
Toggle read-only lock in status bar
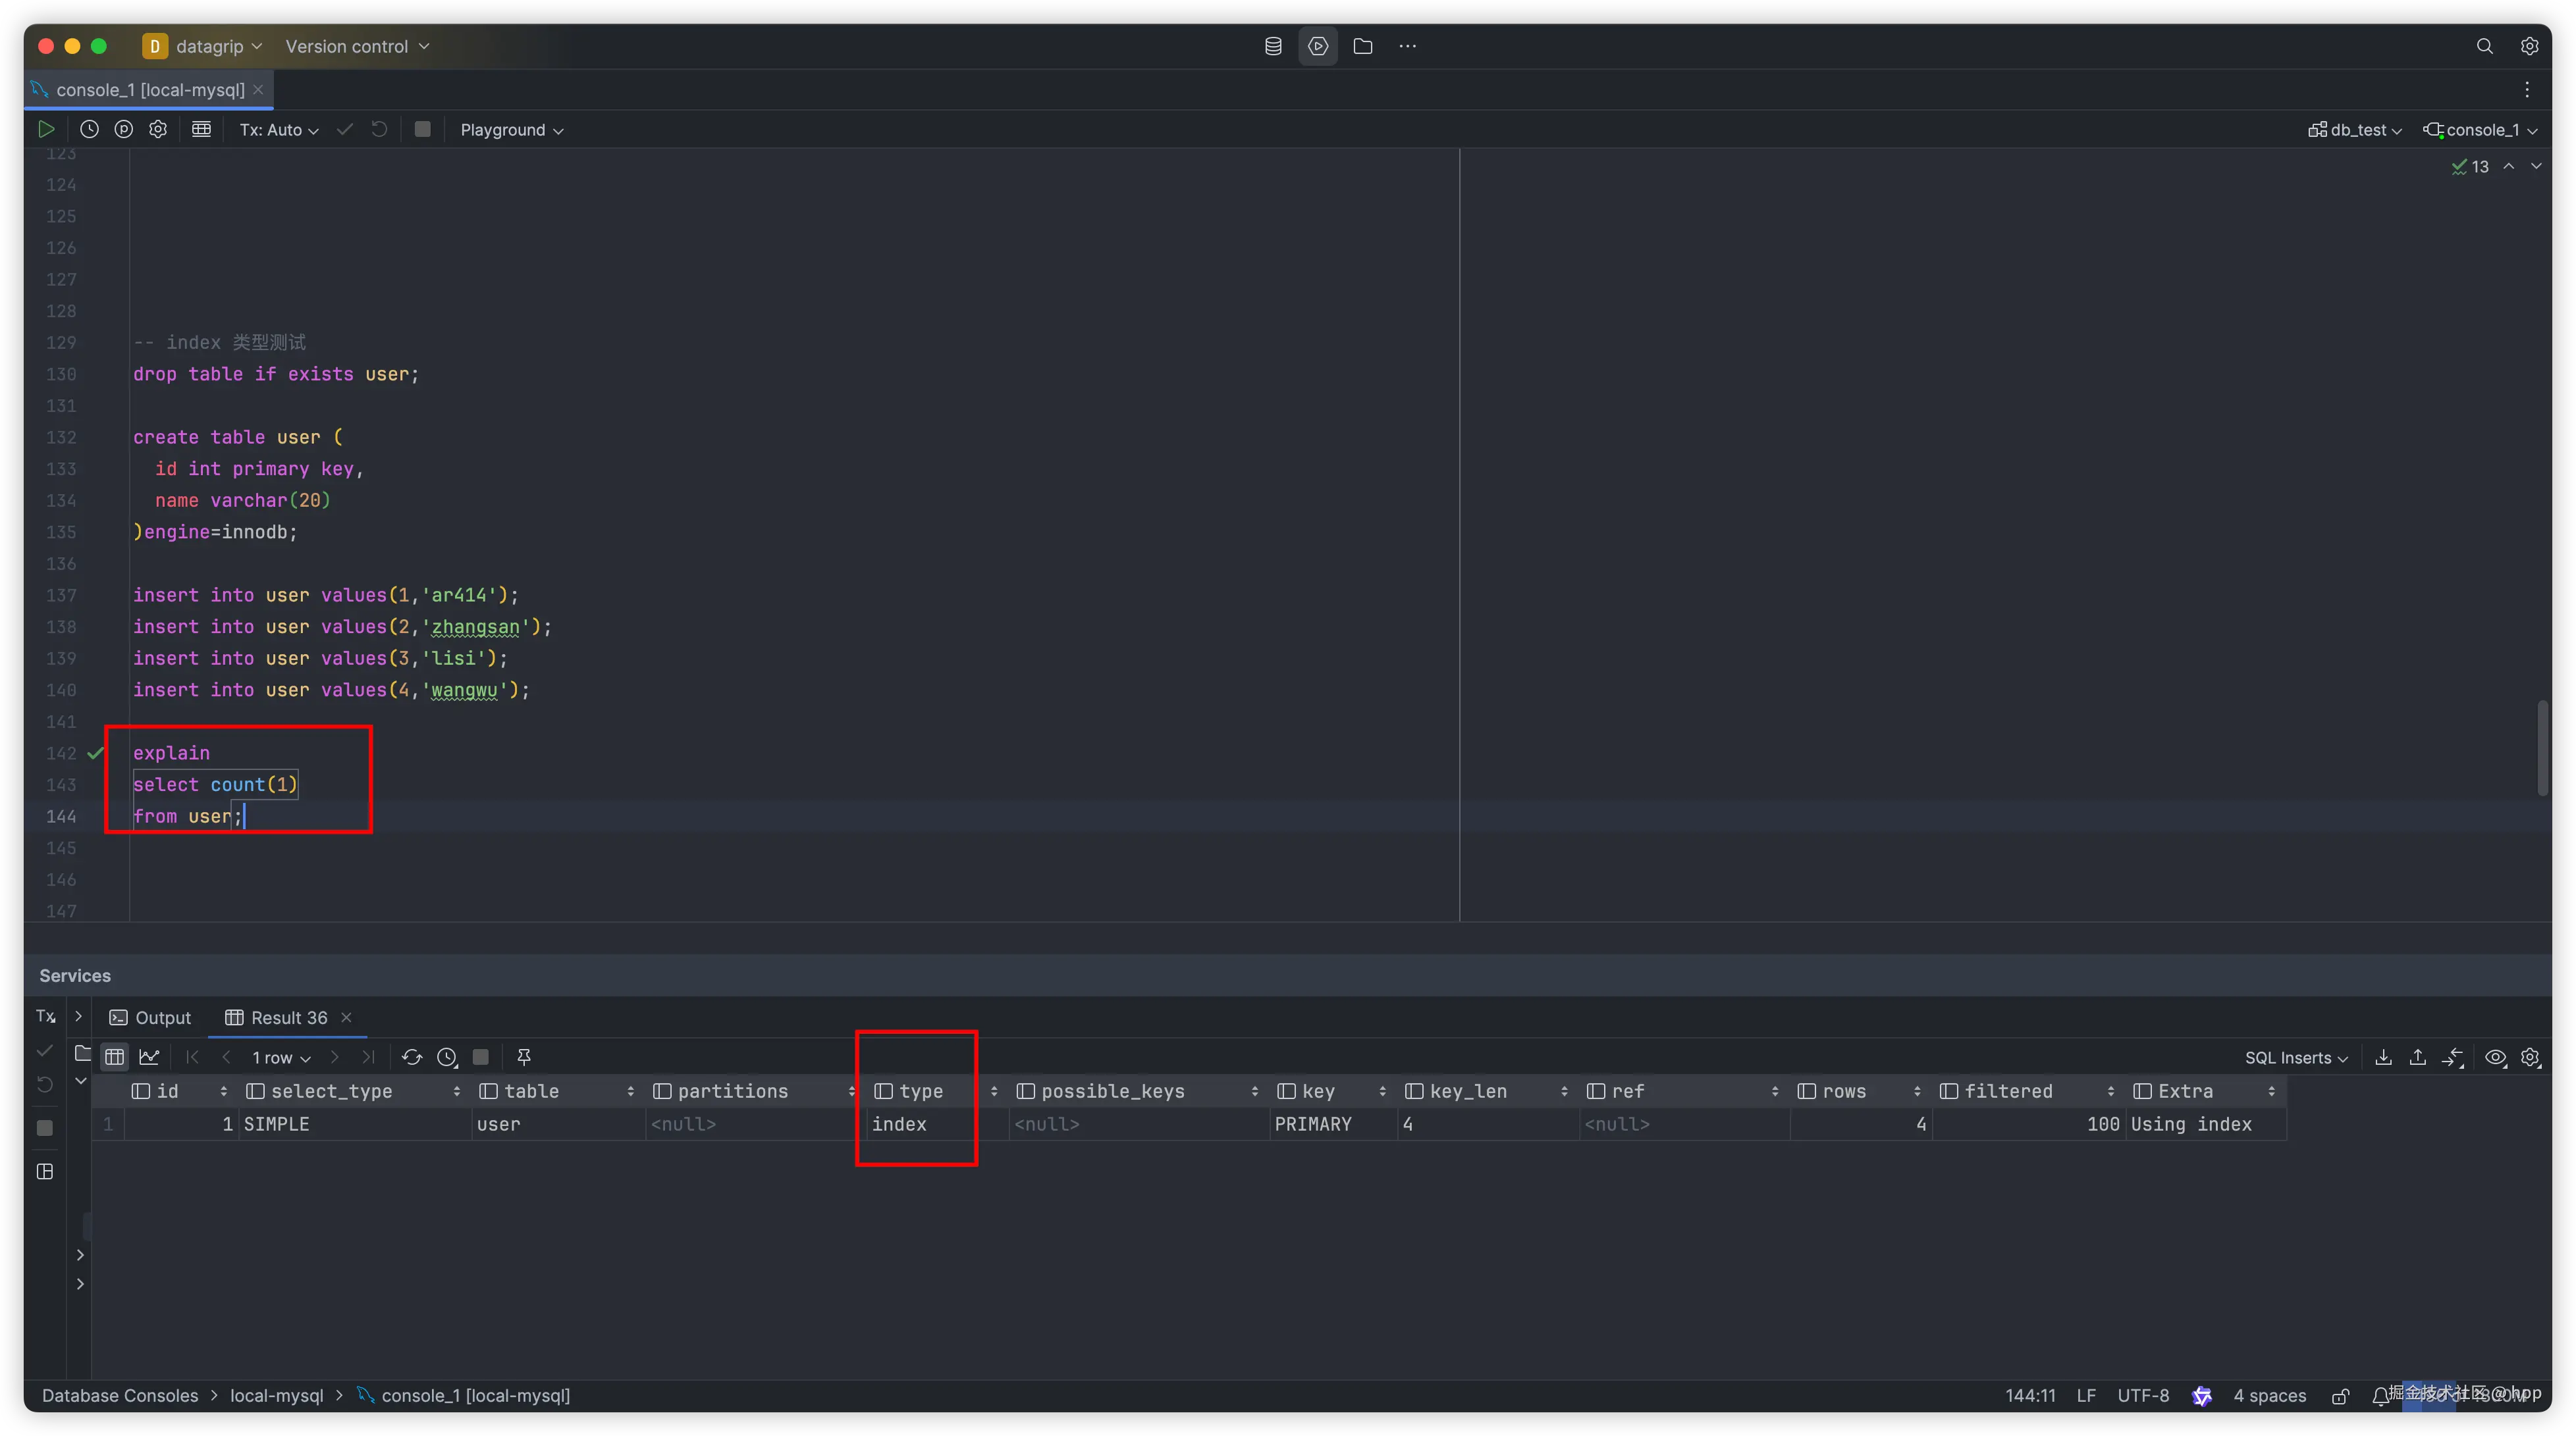point(2341,1396)
